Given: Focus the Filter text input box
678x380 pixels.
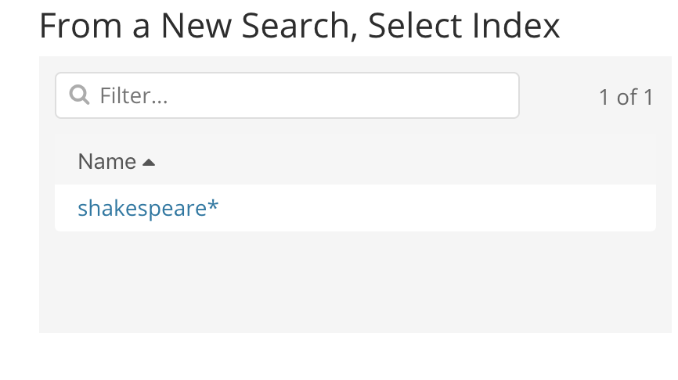Looking at the screenshot, I should pyautogui.click(x=287, y=95).
